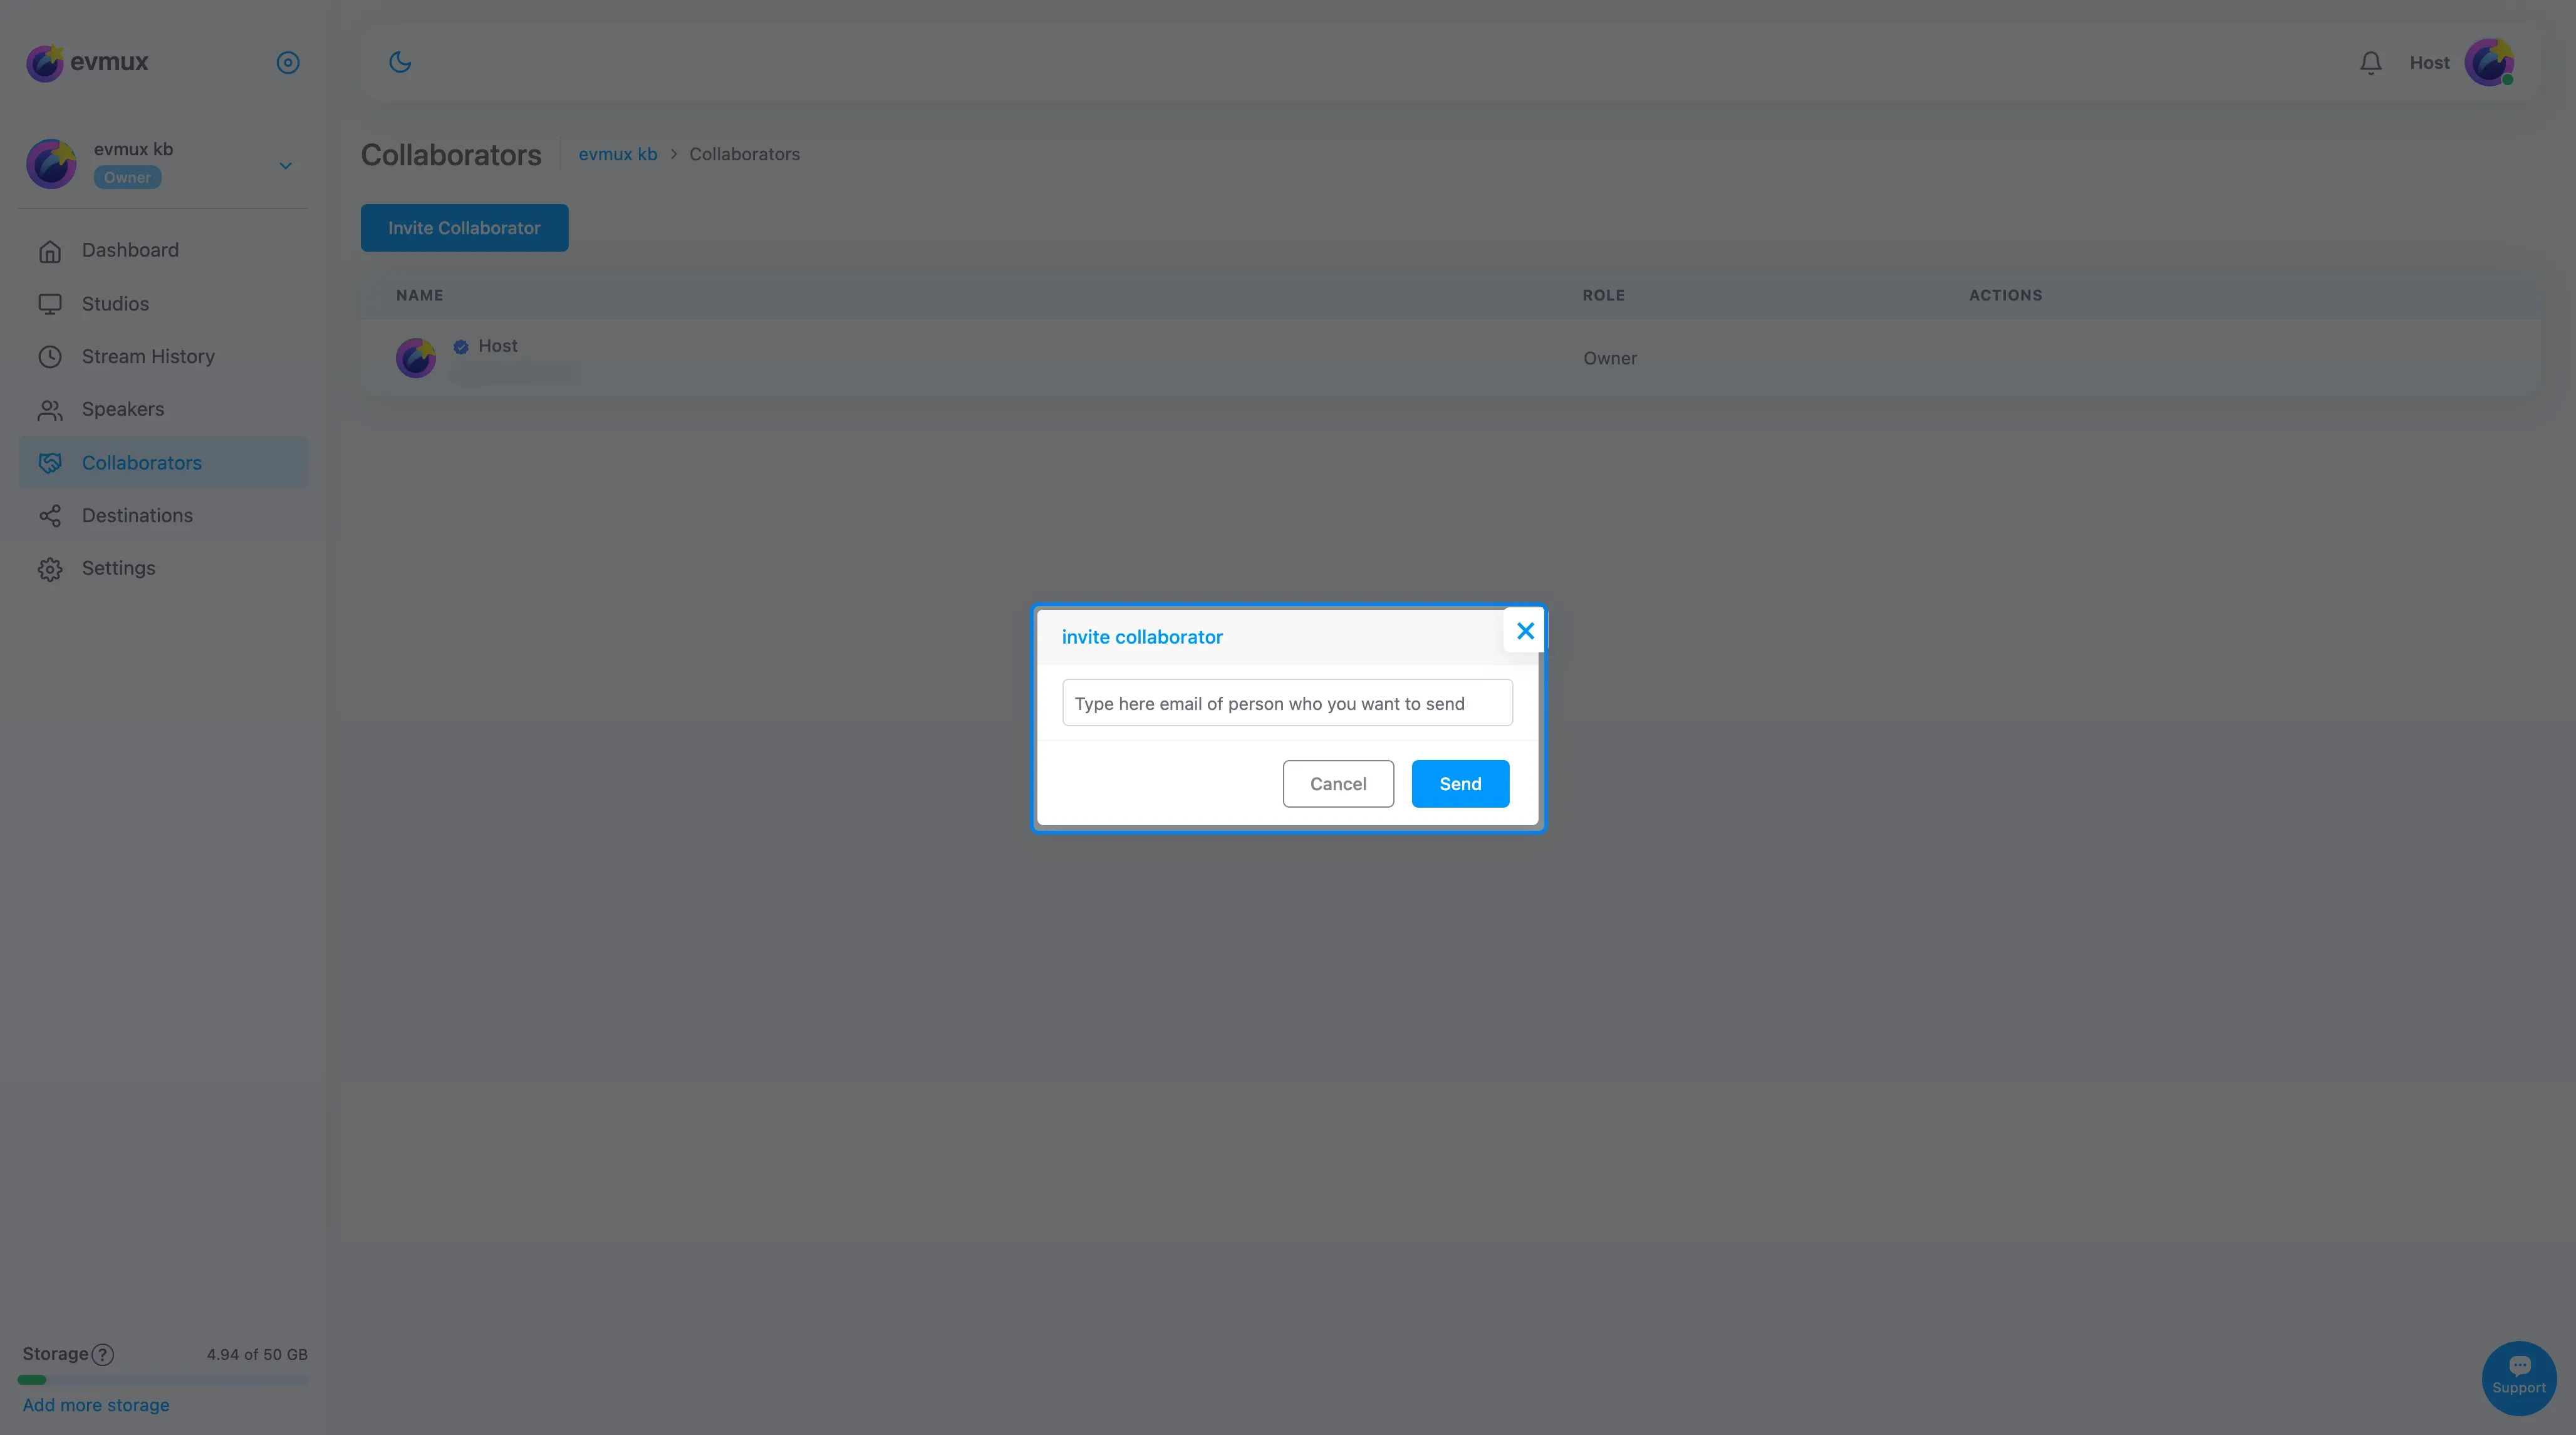Click the Studios monitor icon
The height and width of the screenshot is (1435, 2576).
(x=50, y=304)
